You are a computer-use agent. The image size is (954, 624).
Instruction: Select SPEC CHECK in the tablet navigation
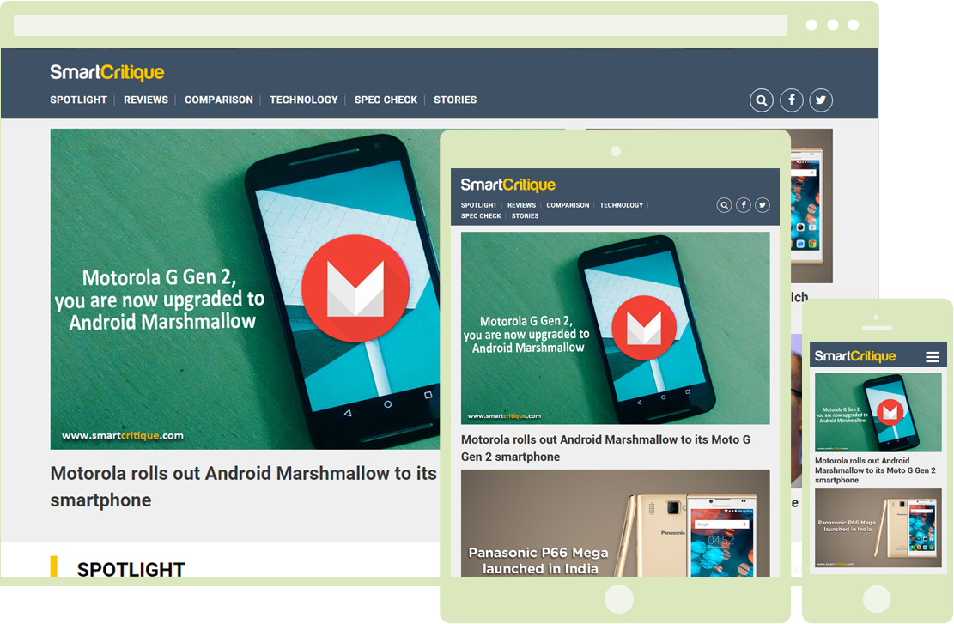[x=481, y=216]
